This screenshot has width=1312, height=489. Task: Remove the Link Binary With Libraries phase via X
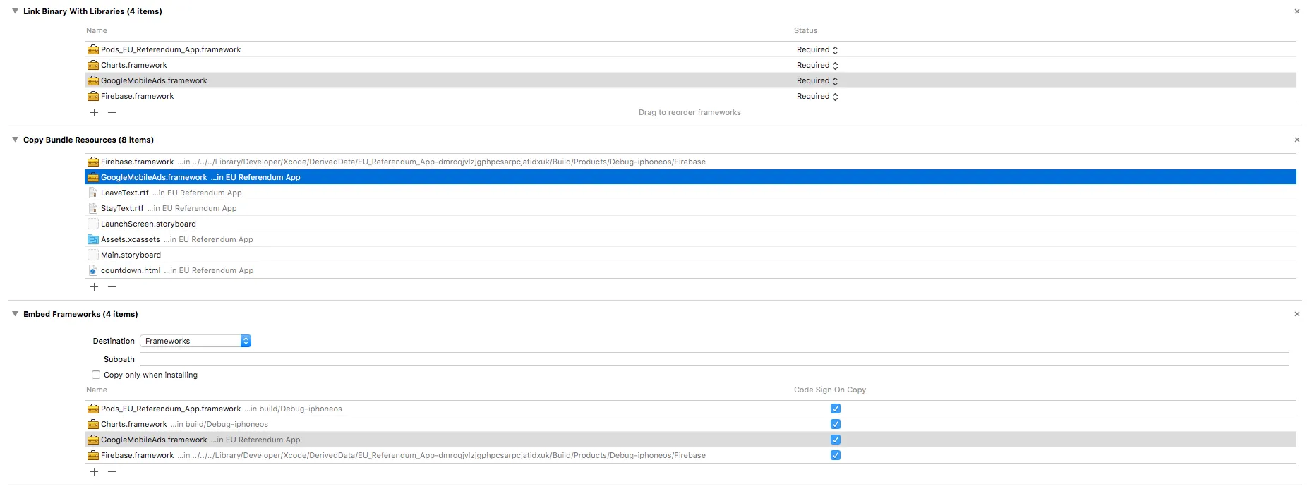pyautogui.click(x=1296, y=11)
